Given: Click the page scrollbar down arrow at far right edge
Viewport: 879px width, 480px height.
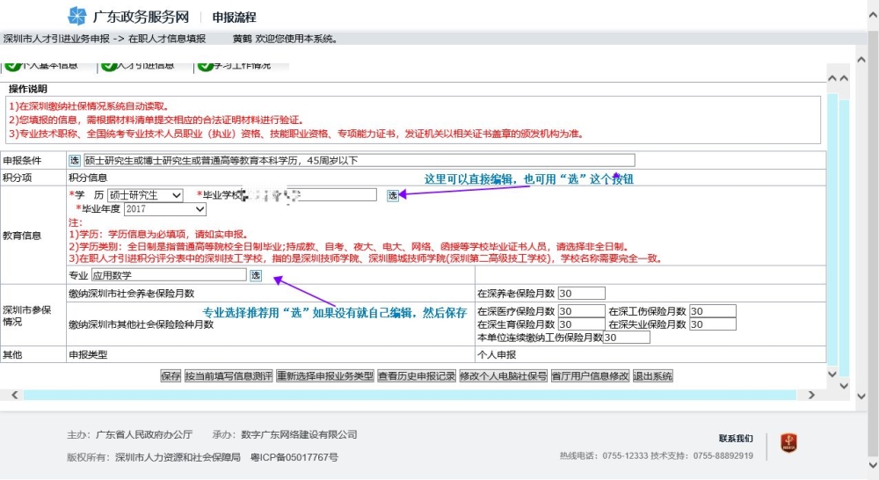Looking at the screenshot, I should pos(873,465).
